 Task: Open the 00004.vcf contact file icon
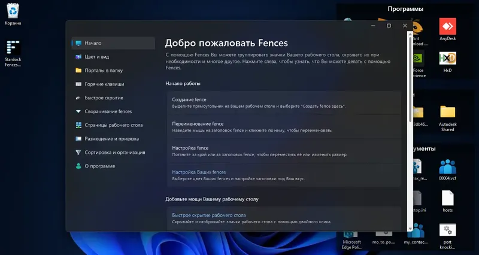pyautogui.click(x=447, y=169)
